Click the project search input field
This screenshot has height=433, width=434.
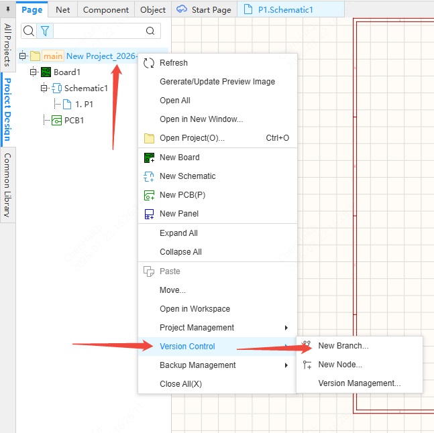pyautogui.click(x=99, y=31)
